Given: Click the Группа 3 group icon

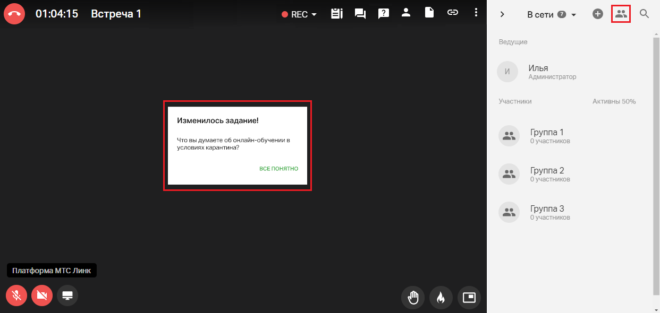Looking at the screenshot, I should tap(509, 212).
